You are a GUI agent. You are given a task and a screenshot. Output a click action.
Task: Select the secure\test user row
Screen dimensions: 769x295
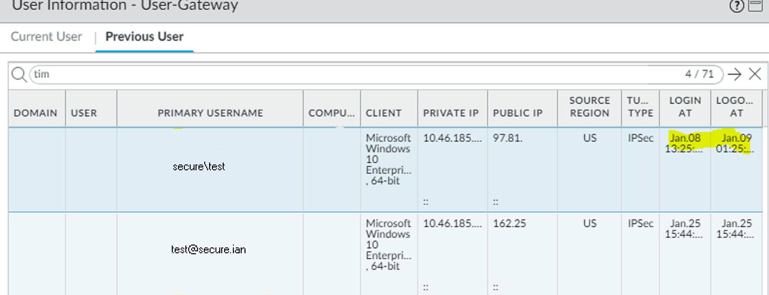tap(199, 167)
